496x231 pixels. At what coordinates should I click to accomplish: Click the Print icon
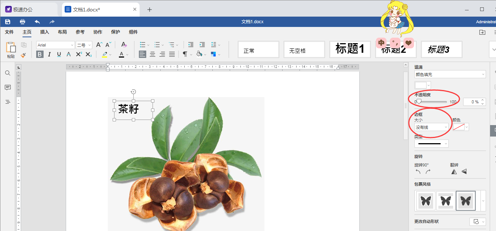tap(23, 22)
